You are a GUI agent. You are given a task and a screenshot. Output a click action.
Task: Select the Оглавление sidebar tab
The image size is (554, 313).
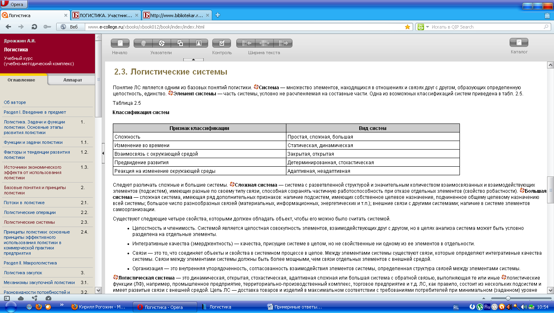(24, 80)
